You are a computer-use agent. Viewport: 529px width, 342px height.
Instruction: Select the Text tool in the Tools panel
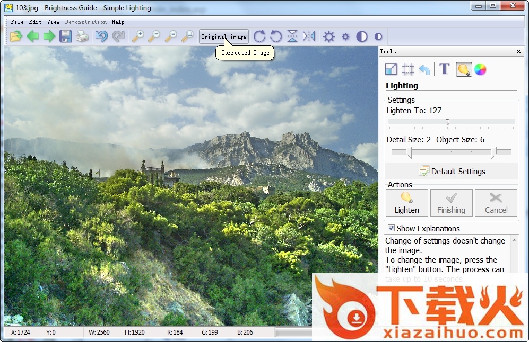point(445,69)
